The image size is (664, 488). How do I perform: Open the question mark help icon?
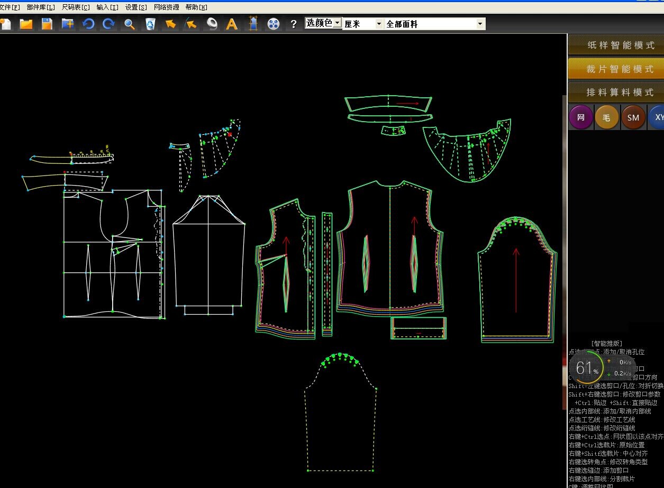(x=294, y=24)
